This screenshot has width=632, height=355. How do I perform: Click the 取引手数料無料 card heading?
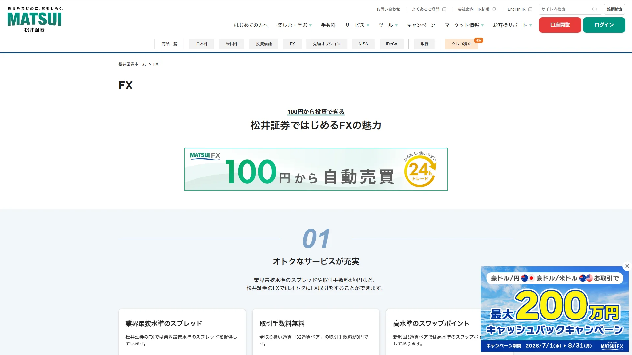pyautogui.click(x=282, y=324)
